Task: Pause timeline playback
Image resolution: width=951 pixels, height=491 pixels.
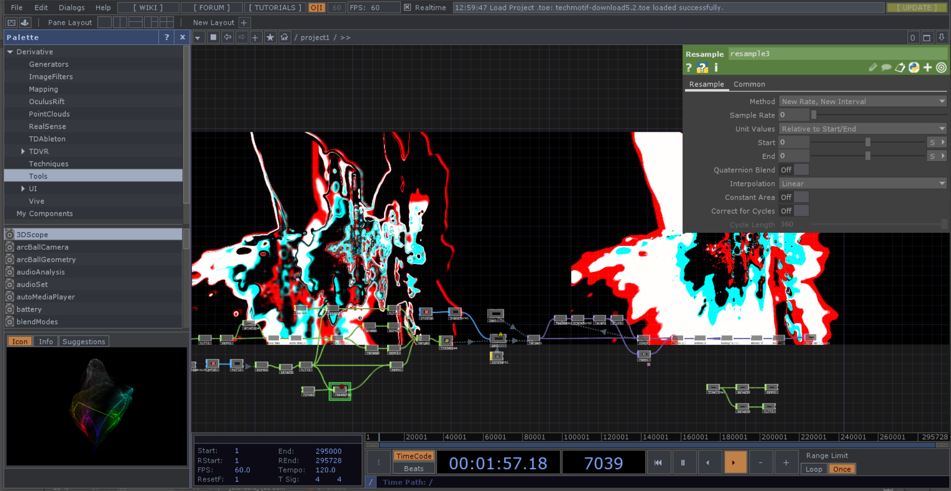Action: pyautogui.click(x=683, y=463)
